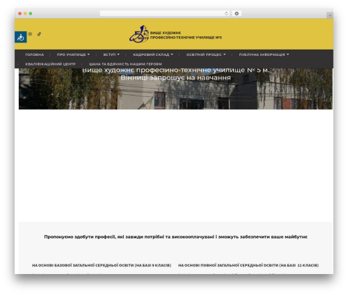This screenshot has height=295, width=348.
Task: Expand the ПУБЛІЧНА ІНФОРМАЦІЯ dropdown menu
Action: pos(264,54)
